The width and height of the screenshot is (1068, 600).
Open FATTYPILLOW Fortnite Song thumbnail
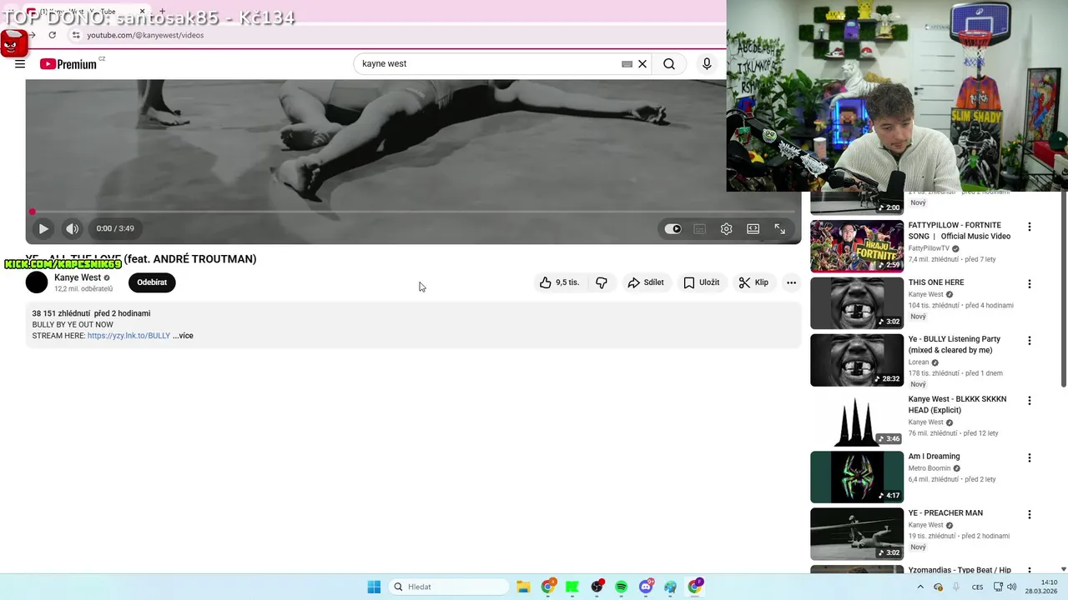(x=857, y=246)
